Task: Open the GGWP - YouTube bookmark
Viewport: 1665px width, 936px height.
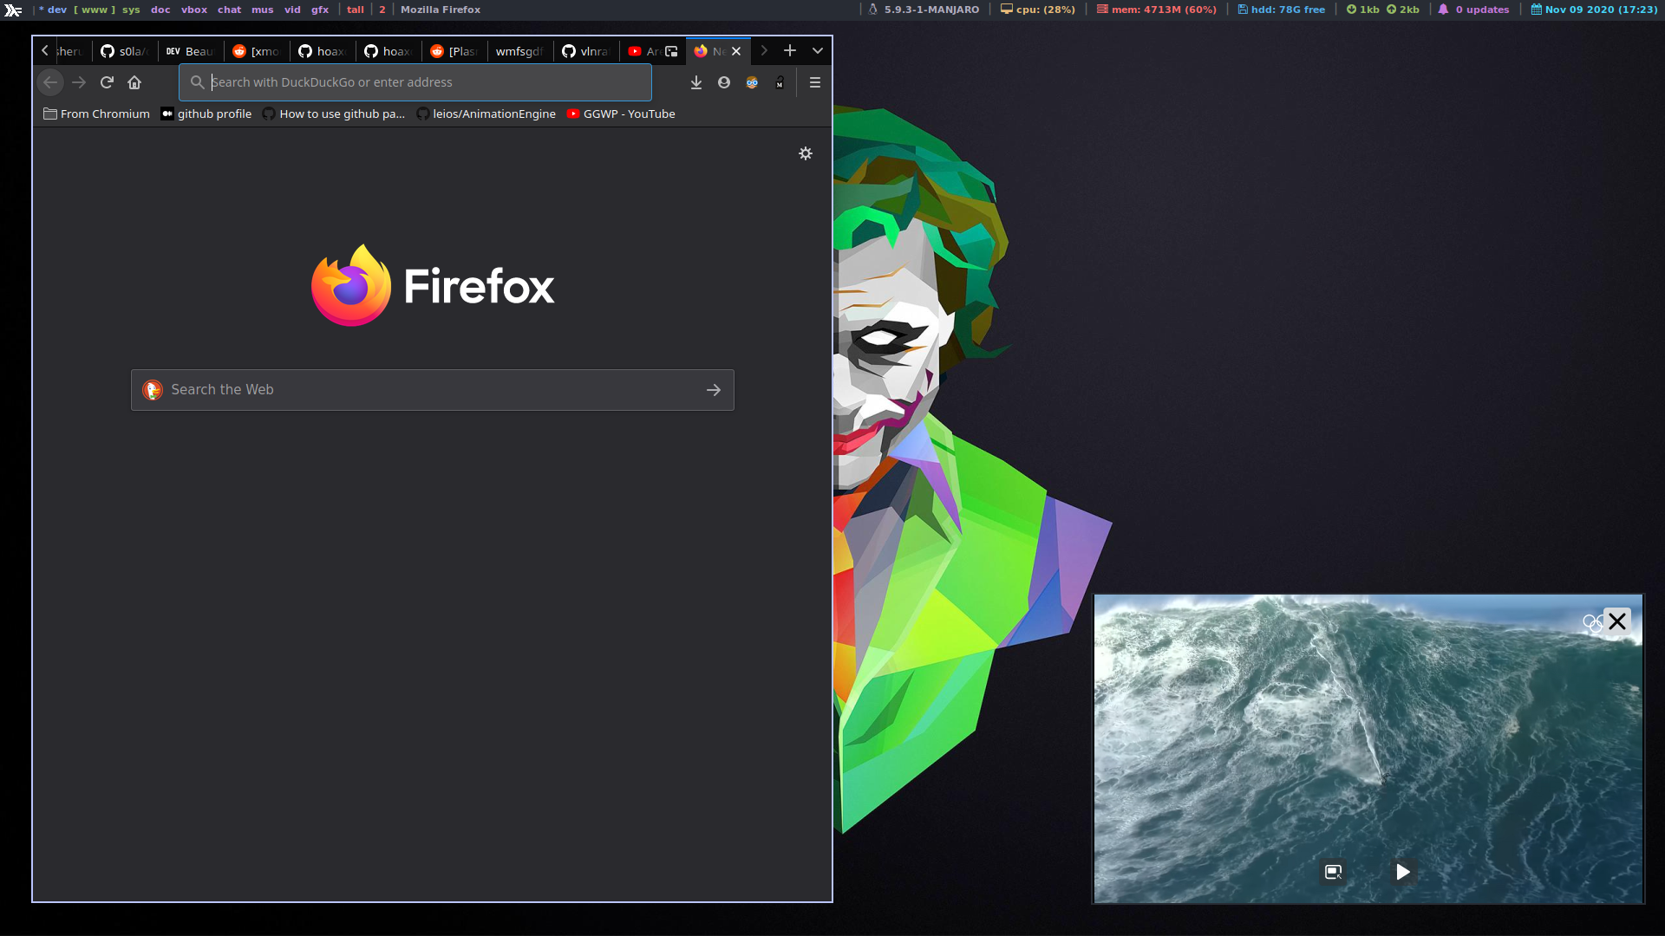Action: tap(621, 114)
